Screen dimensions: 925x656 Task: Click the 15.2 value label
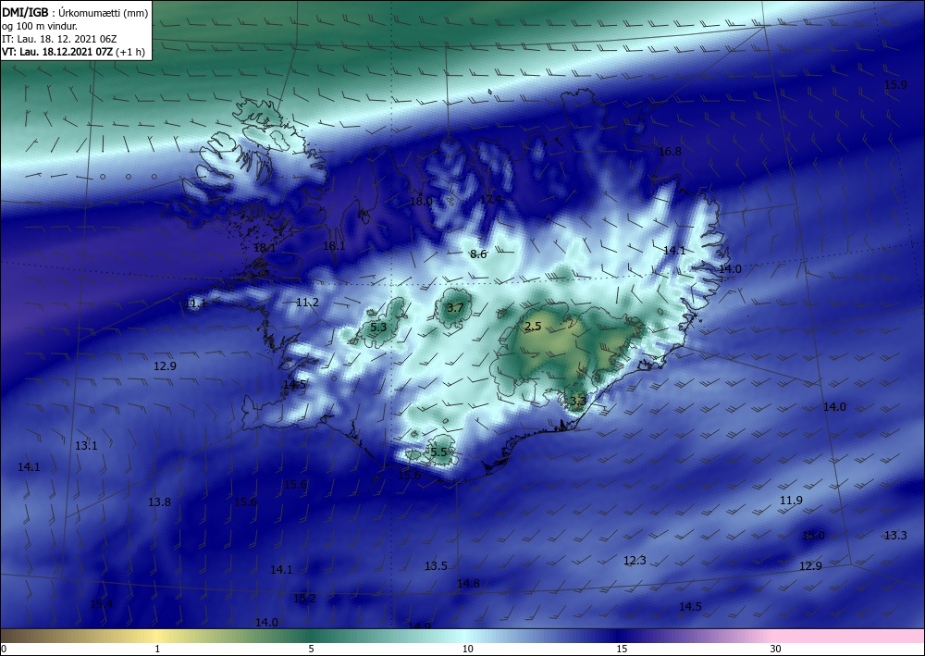point(304,599)
